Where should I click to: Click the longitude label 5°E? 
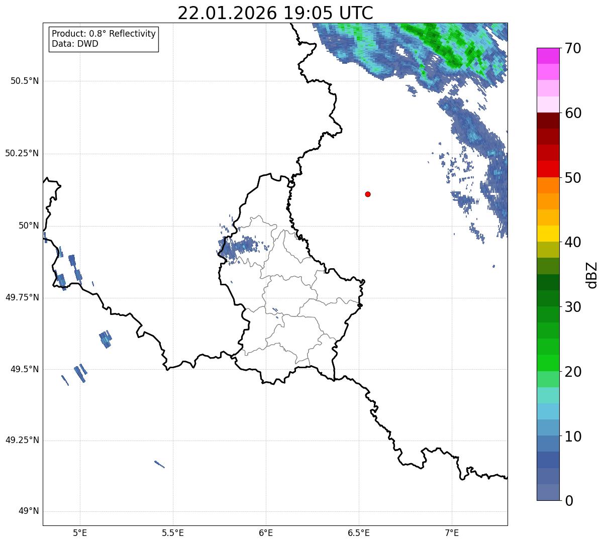(x=80, y=532)
